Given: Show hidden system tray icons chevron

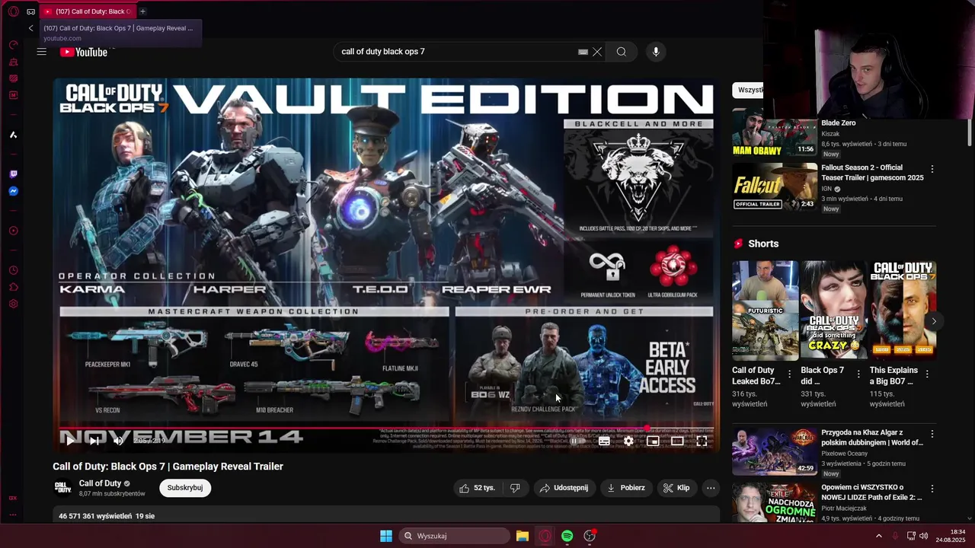Looking at the screenshot, I should (878, 536).
